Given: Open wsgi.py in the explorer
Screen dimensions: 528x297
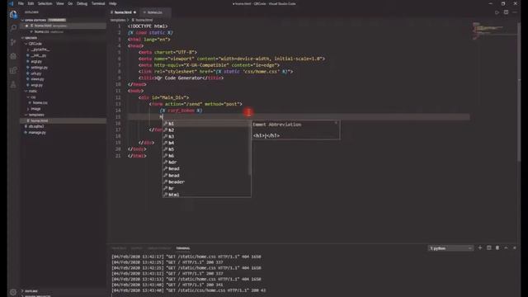Looking at the screenshot, I should 36,85.
